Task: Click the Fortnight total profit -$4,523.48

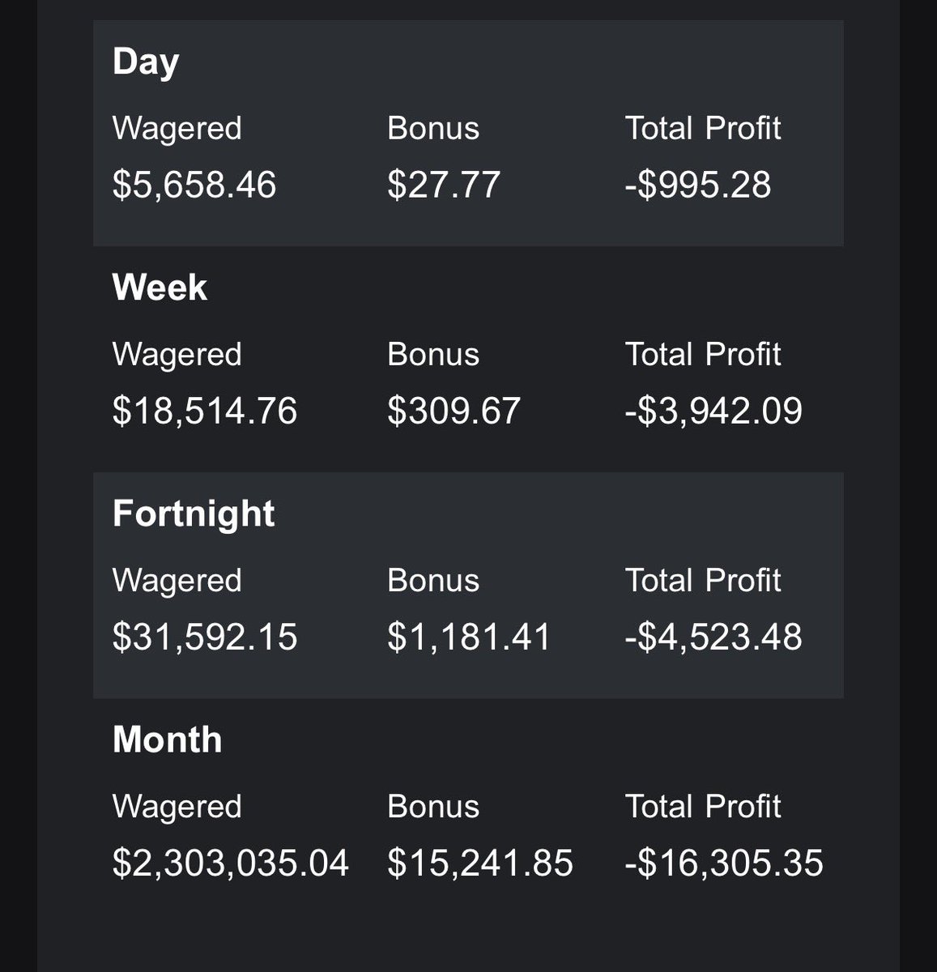Action: pyautogui.click(x=713, y=637)
